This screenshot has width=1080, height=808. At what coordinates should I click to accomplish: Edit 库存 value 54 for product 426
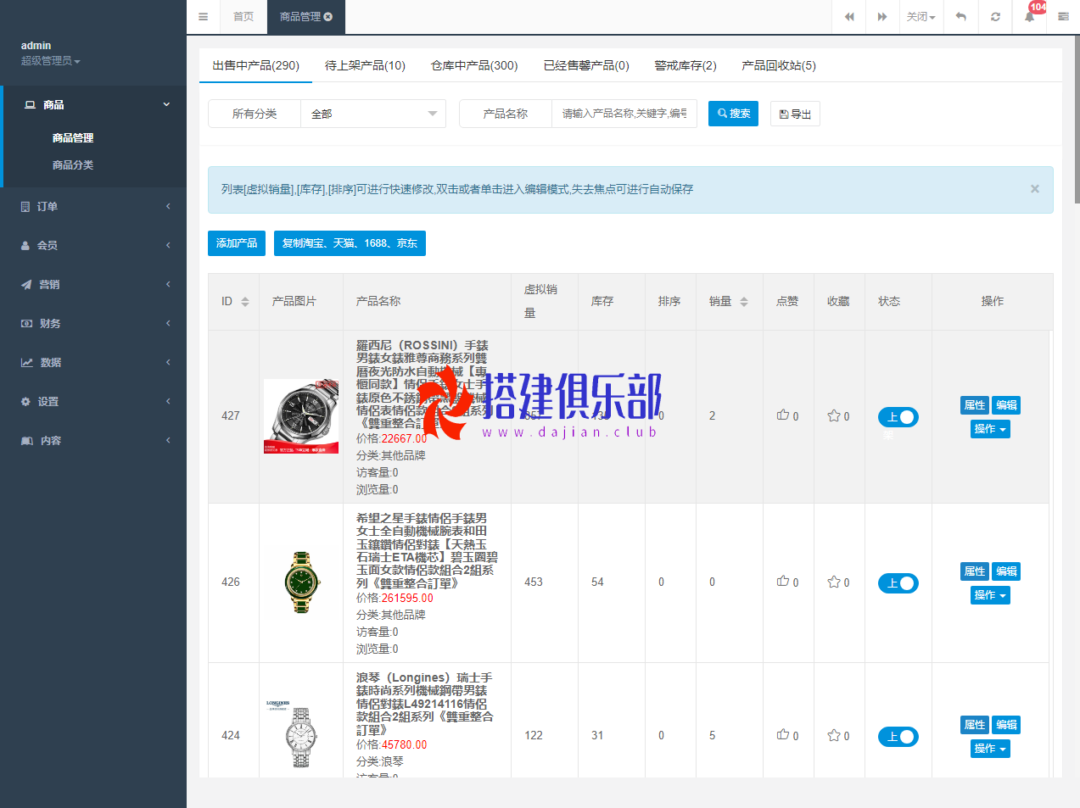pyautogui.click(x=598, y=582)
